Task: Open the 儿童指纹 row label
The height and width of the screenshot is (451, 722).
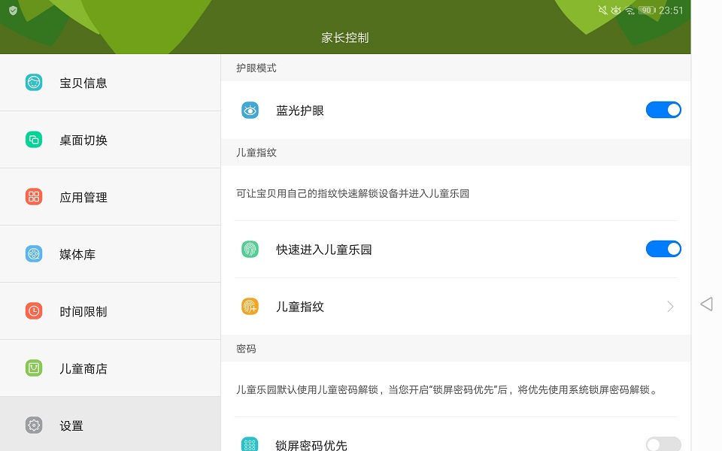Action: tap(300, 307)
